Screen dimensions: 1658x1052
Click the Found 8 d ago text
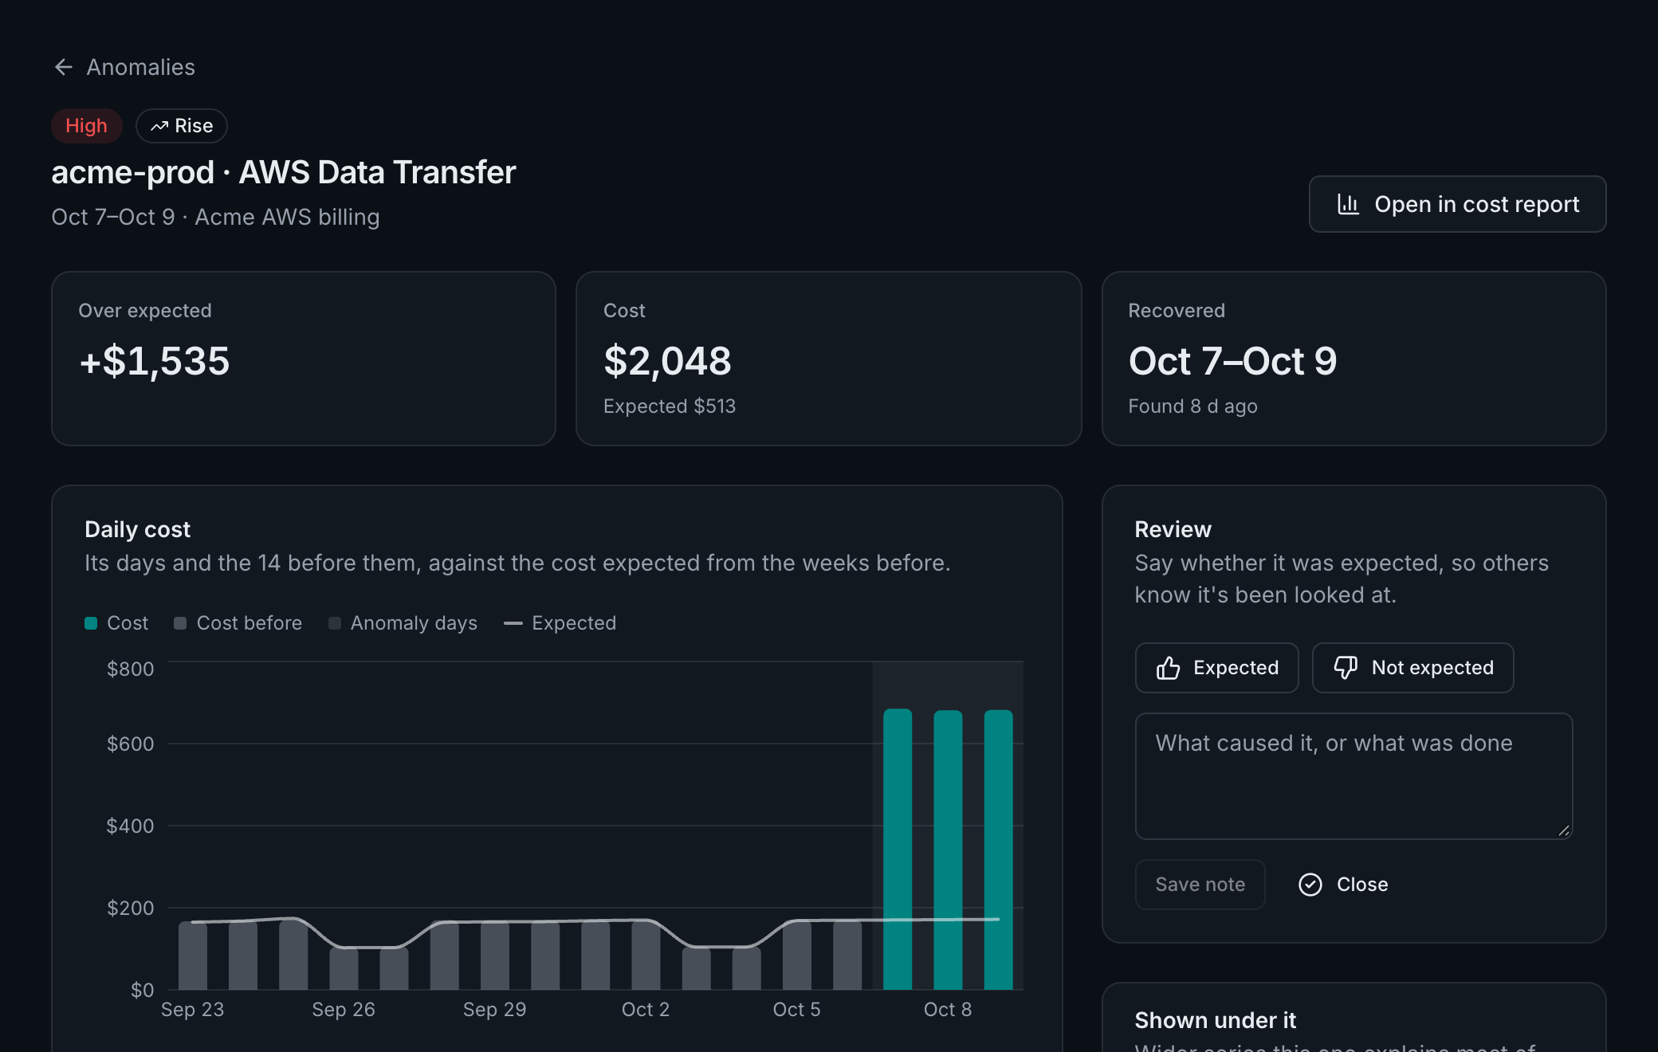coord(1192,406)
